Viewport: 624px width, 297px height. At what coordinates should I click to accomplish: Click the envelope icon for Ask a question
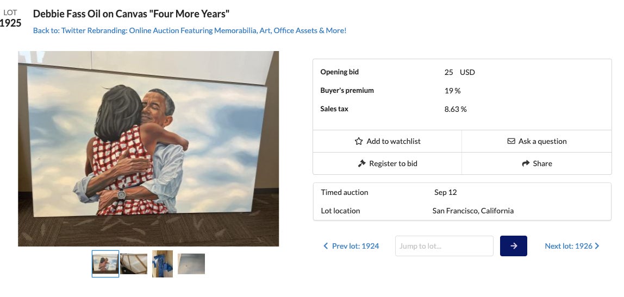511,141
